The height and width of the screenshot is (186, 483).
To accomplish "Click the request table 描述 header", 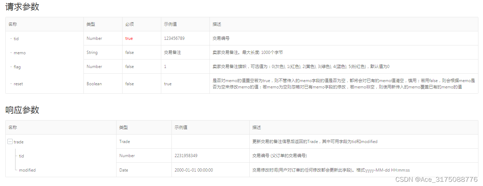I will (217, 24).
